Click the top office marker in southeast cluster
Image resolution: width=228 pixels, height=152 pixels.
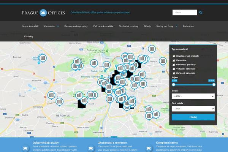tap(149, 109)
